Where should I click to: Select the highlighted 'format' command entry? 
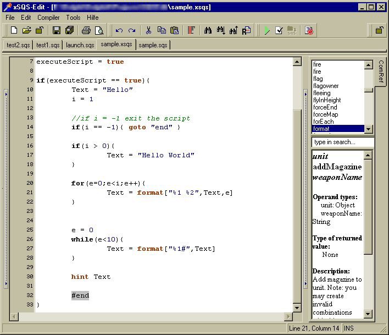[x=338, y=129]
